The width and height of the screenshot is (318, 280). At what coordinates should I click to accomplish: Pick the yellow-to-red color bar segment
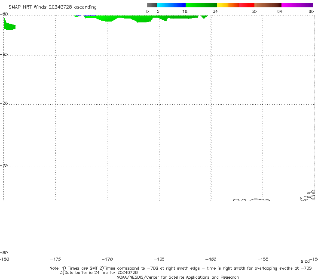[235, 5]
